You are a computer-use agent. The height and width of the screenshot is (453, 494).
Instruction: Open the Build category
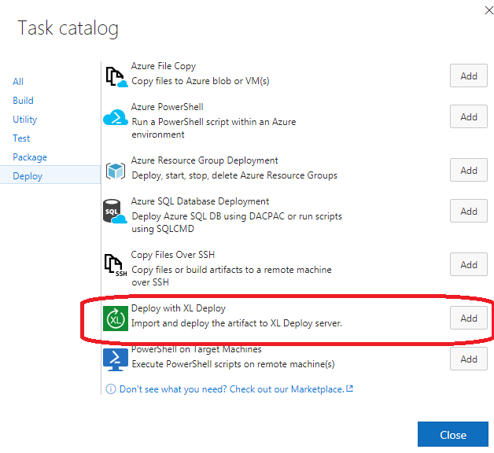pyautogui.click(x=23, y=101)
